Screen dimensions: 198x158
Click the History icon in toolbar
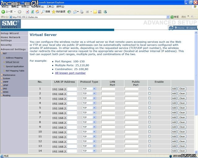pos(69,12)
